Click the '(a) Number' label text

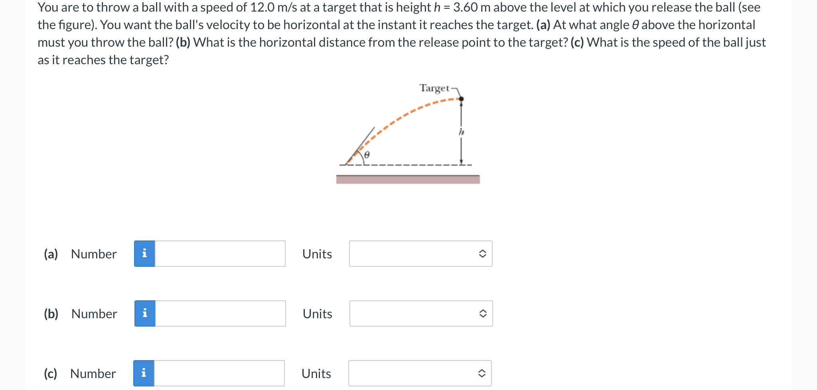(x=80, y=254)
